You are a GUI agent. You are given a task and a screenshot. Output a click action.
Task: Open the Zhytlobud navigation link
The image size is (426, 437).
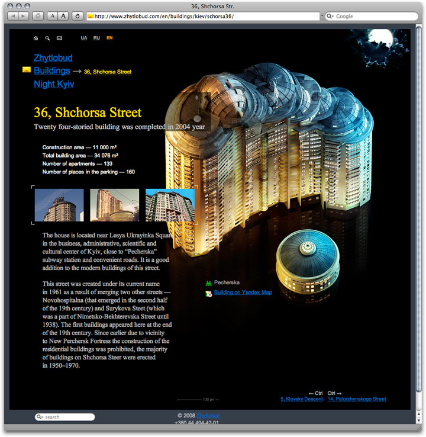click(x=53, y=57)
